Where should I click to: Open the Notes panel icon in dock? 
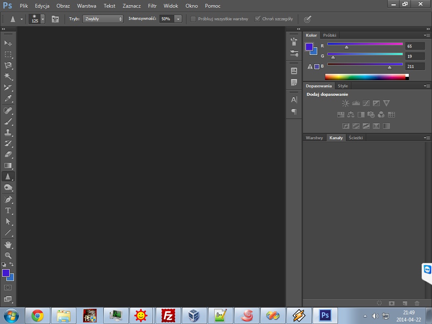(294, 82)
